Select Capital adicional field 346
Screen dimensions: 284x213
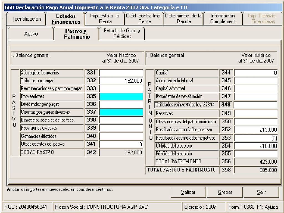256,88
